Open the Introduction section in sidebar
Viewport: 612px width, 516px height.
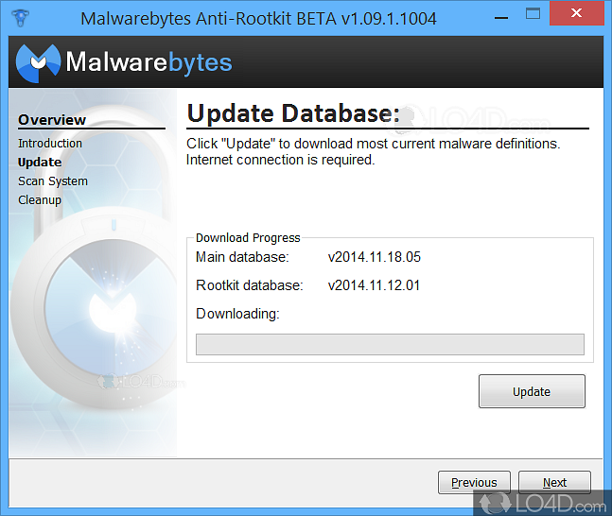click(50, 143)
